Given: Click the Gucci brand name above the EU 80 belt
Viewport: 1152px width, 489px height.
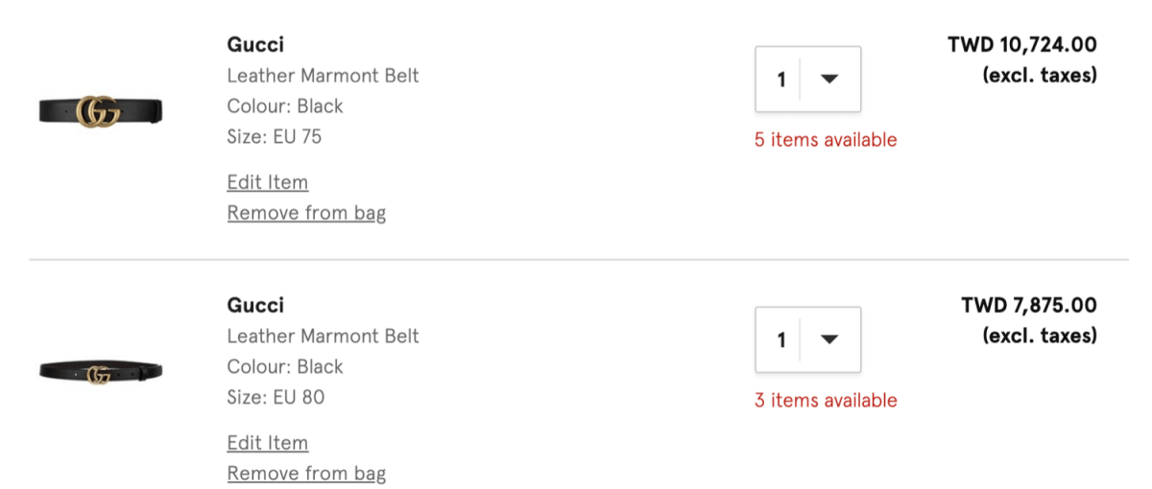Looking at the screenshot, I should click(255, 305).
